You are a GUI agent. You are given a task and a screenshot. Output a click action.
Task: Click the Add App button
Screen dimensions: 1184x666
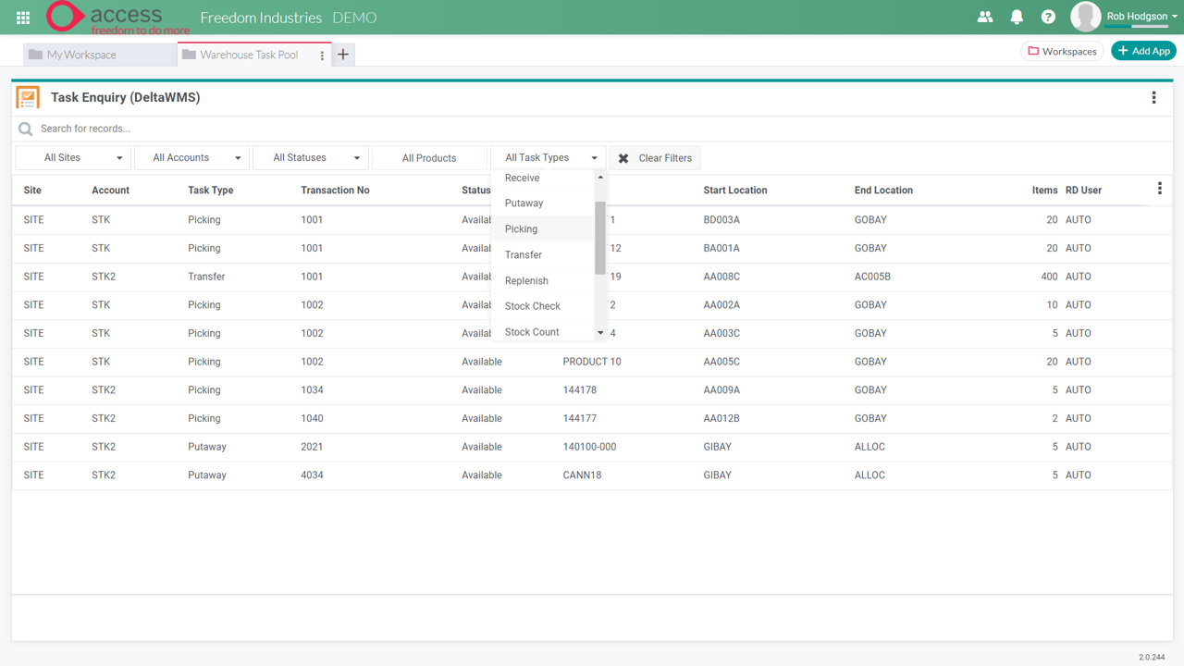pos(1143,51)
